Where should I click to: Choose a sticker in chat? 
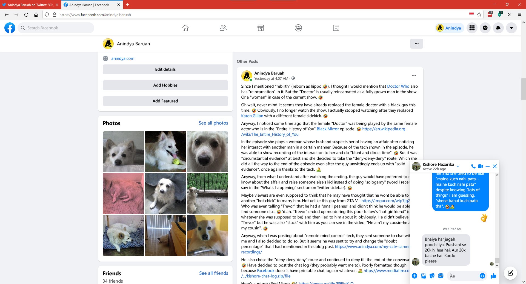(432, 276)
